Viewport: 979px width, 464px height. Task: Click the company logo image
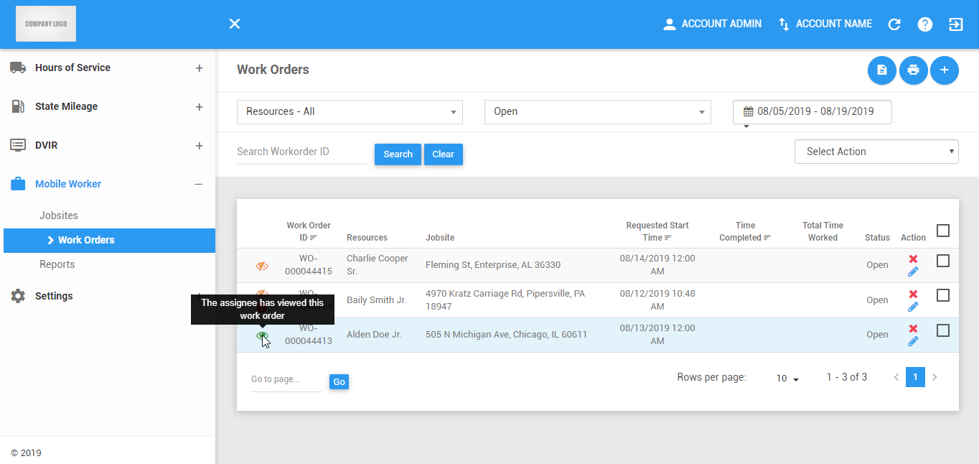(x=46, y=24)
